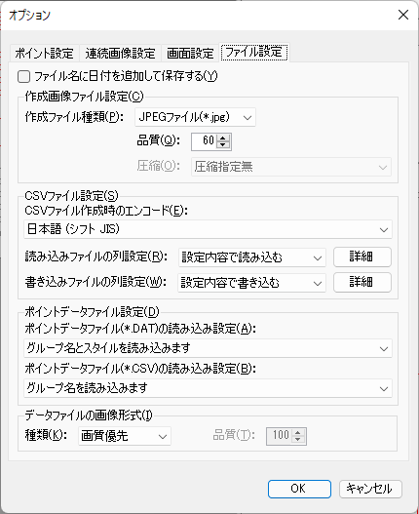419x514 pixels.
Task: Confirm settings with the OK button
Action: click(x=299, y=489)
